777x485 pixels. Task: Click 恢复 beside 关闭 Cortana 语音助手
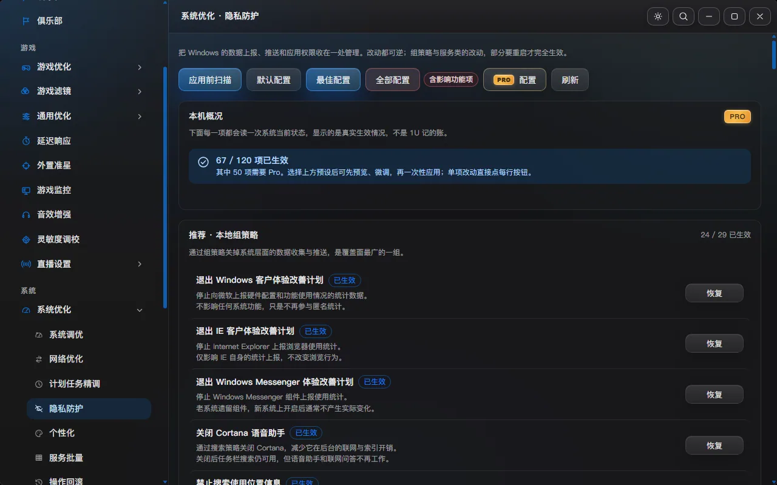click(714, 446)
